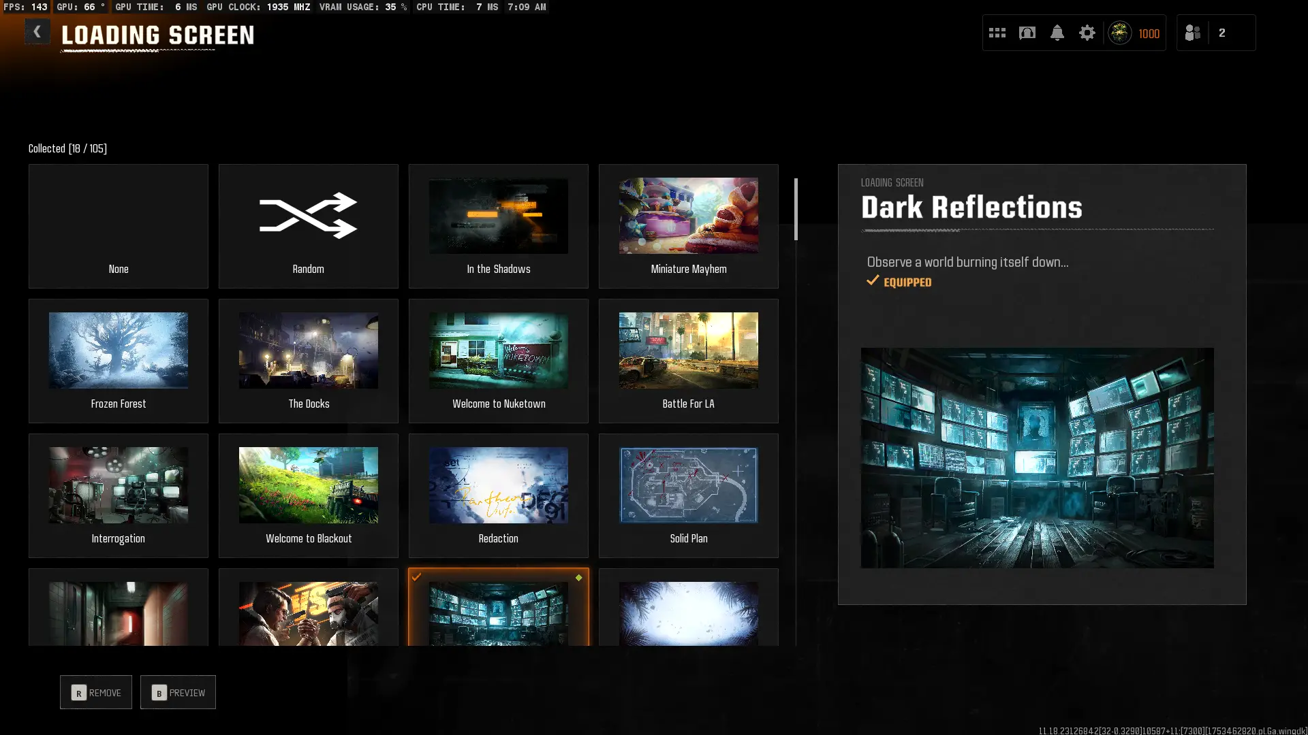Open the notifications bell
The image size is (1308, 735).
tap(1057, 33)
